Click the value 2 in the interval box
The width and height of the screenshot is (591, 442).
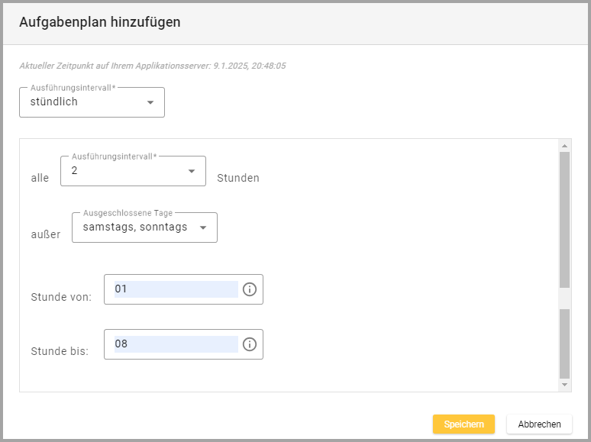pos(75,171)
